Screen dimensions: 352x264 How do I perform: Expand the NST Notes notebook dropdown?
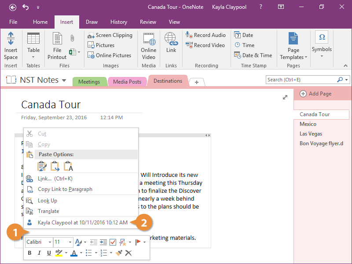coord(64,80)
